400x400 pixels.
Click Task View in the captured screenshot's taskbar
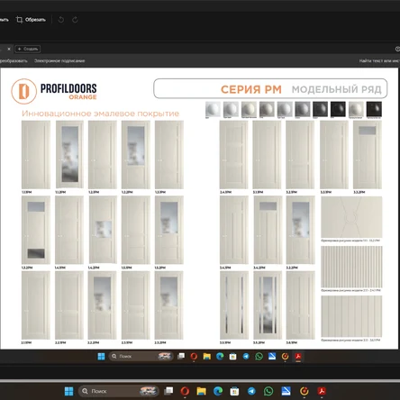(181, 356)
